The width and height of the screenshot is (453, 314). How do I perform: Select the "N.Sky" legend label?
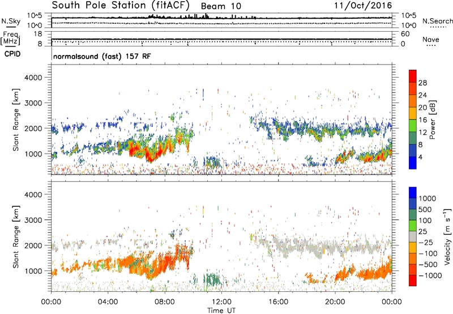coord(11,21)
